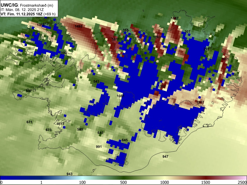Select the 943 value label
247x185 pixels.
pyautogui.click(x=69, y=174)
